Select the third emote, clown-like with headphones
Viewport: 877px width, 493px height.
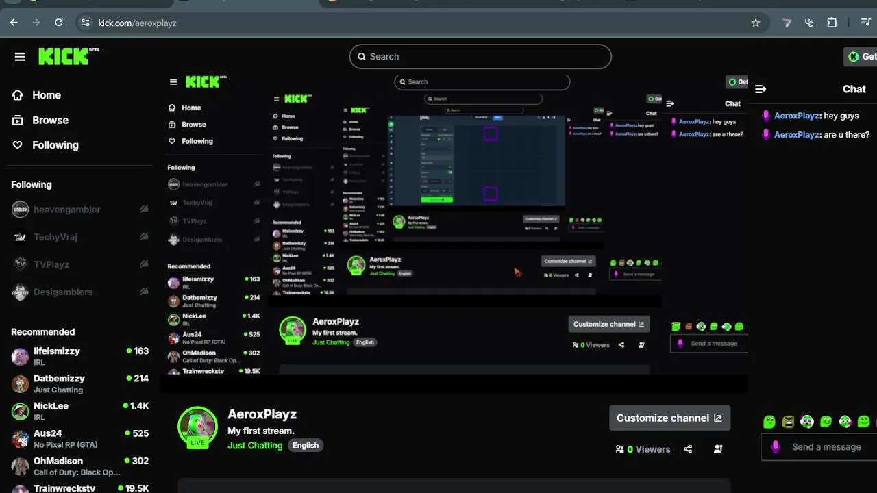click(807, 422)
